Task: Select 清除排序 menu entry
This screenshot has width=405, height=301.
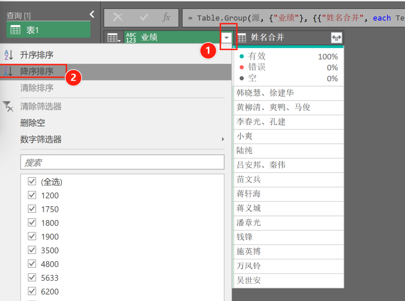Action: coord(116,88)
